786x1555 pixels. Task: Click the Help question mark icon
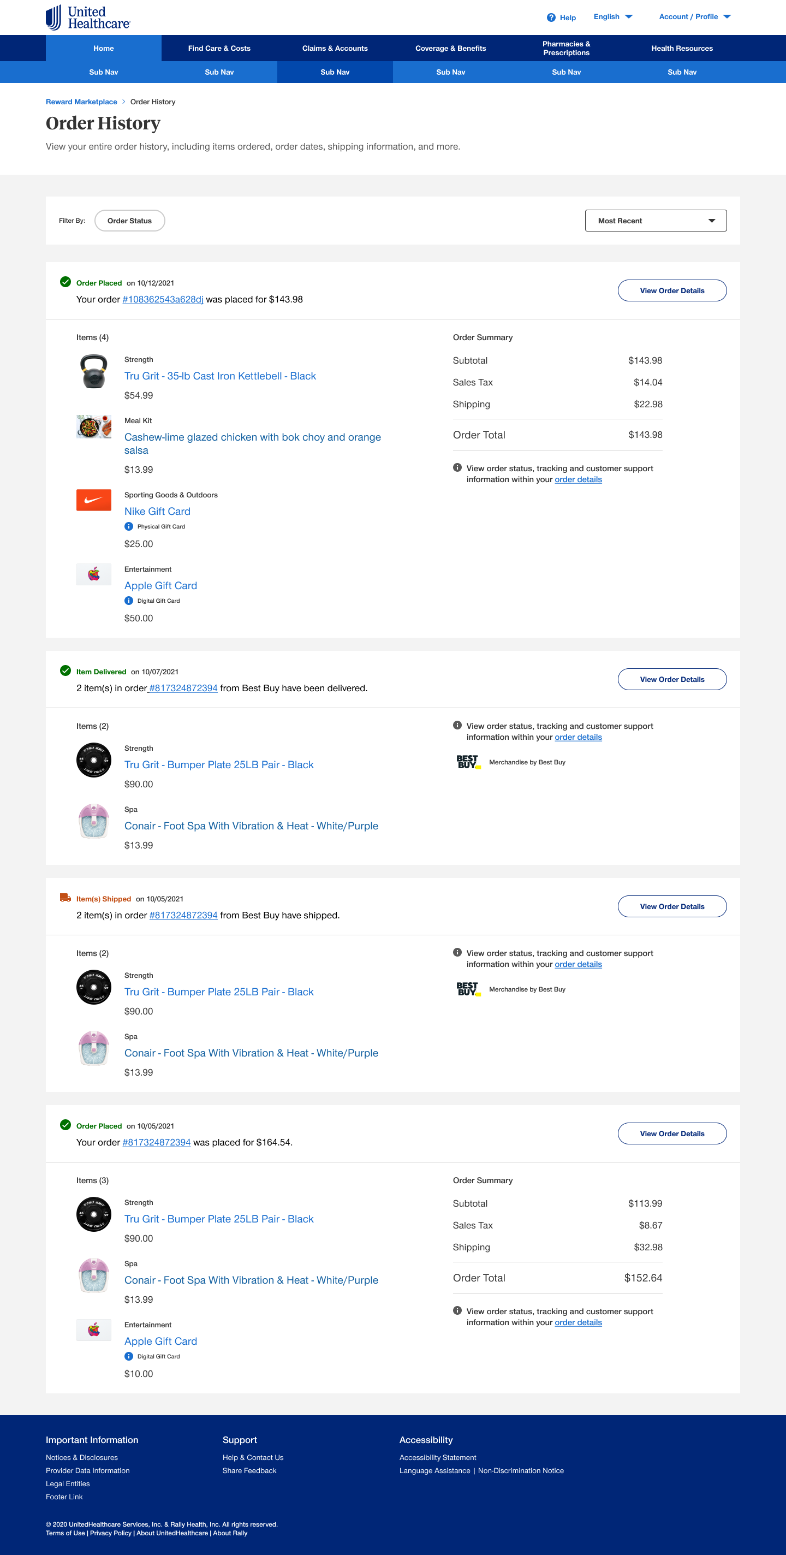[x=551, y=17]
